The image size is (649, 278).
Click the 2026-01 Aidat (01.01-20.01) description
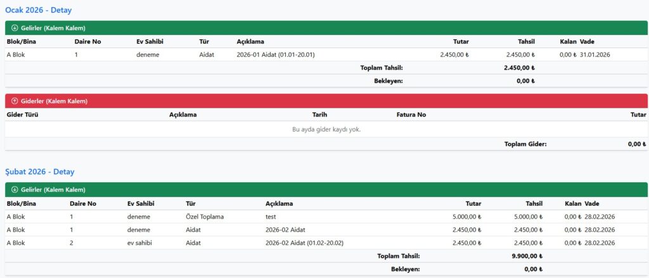(275, 54)
